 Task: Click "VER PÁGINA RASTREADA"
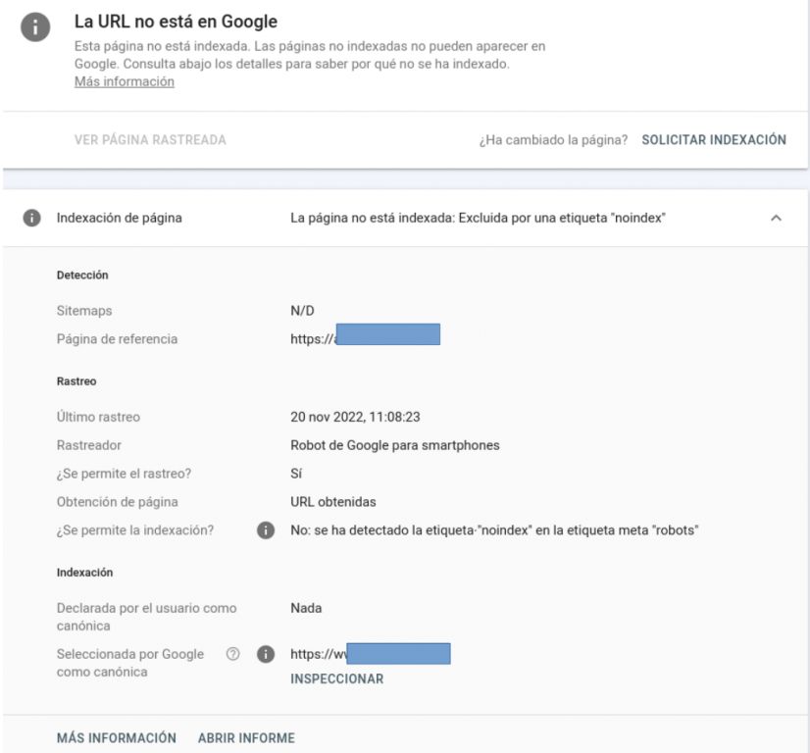click(x=150, y=140)
